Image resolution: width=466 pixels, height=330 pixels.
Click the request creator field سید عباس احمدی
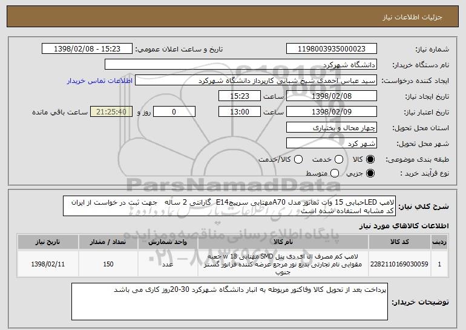coord(256,81)
